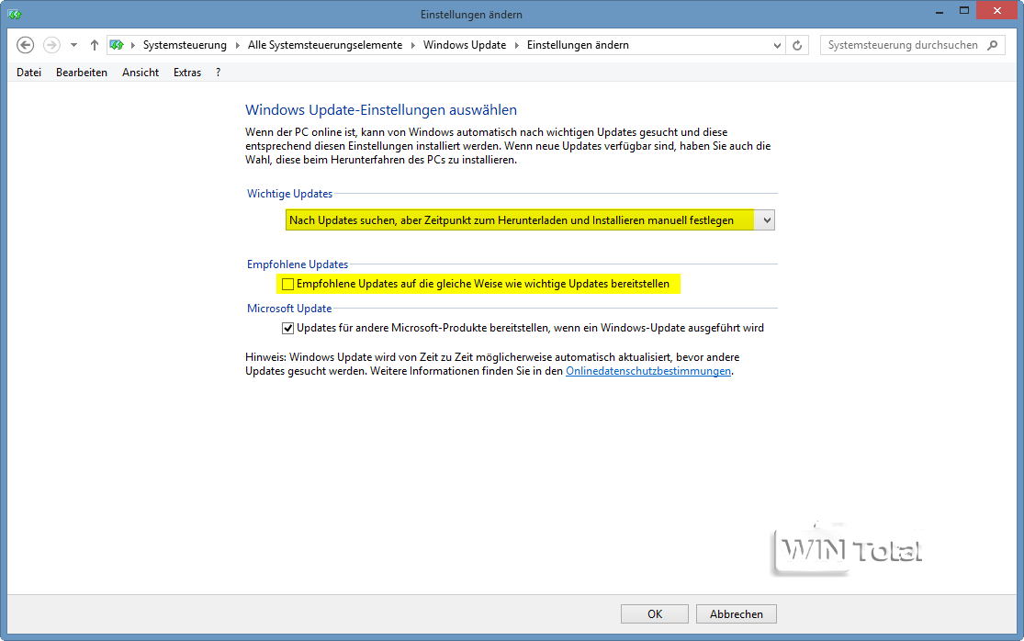The height and width of the screenshot is (641, 1024).
Task: Open the Ansicht menu
Action: pyautogui.click(x=141, y=73)
